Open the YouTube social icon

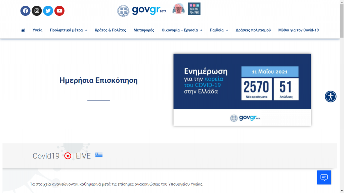pyautogui.click(x=59, y=11)
